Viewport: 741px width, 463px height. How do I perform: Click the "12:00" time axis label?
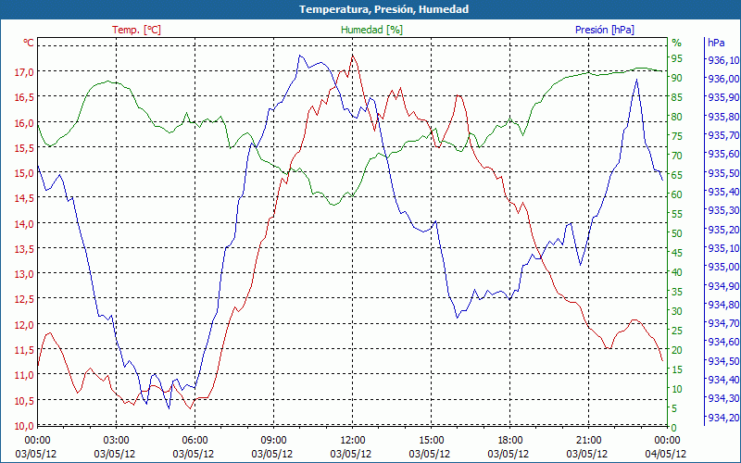tap(353, 441)
